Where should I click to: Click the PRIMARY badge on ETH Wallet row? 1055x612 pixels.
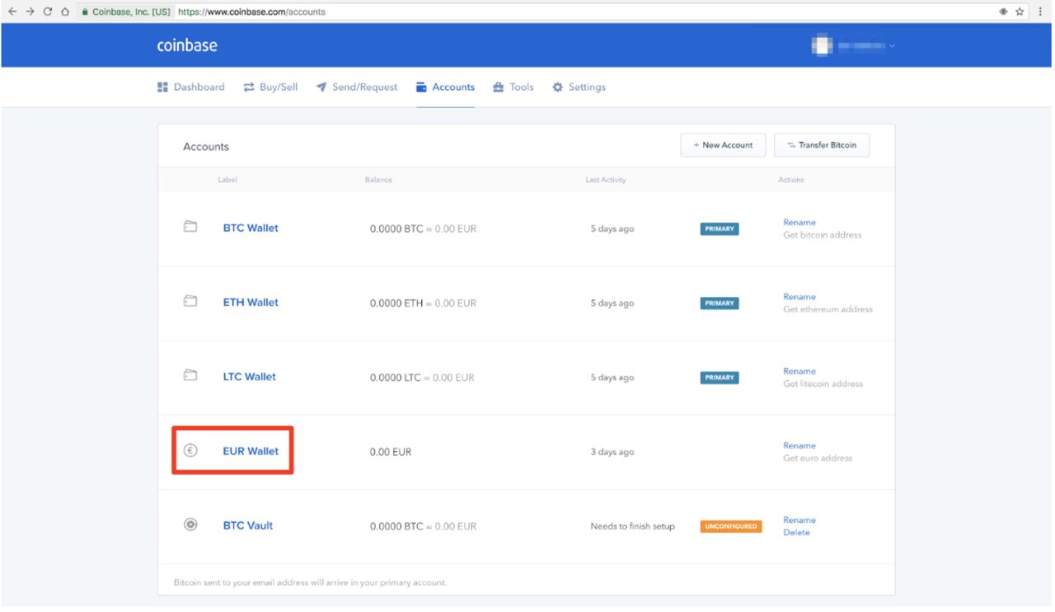[x=720, y=304]
